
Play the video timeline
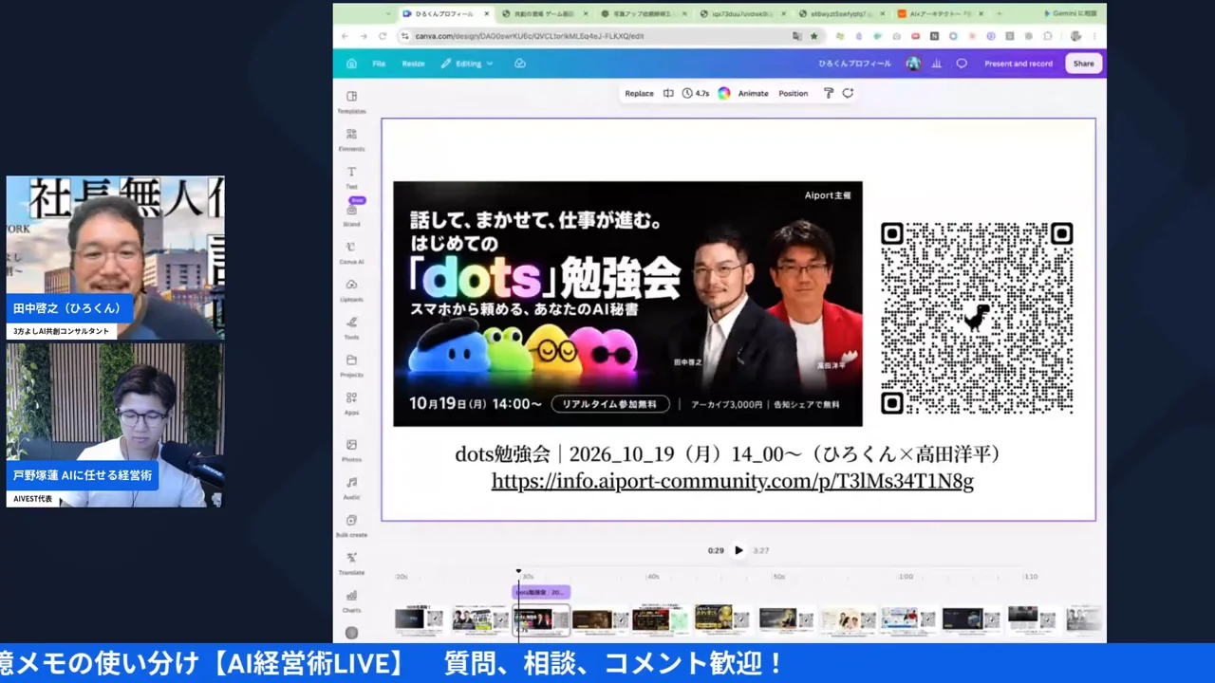738,550
